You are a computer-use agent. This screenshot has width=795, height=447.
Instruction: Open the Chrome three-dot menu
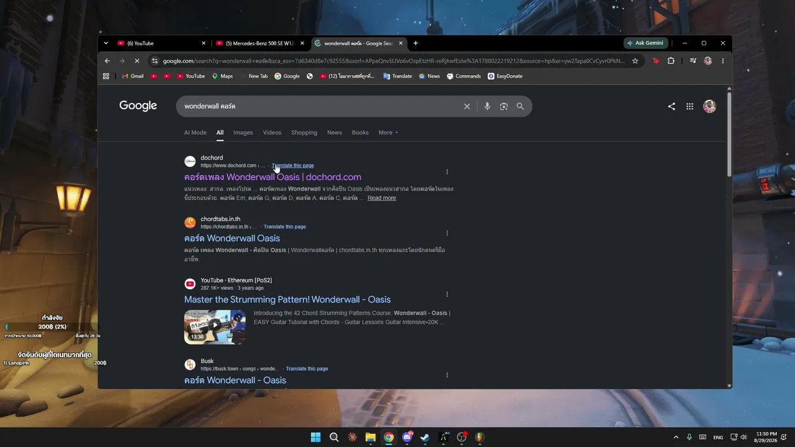(x=723, y=61)
